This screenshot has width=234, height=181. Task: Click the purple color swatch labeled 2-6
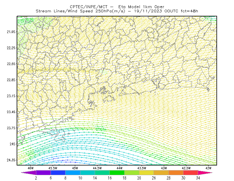pyautogui.click(x=43, y=173)
